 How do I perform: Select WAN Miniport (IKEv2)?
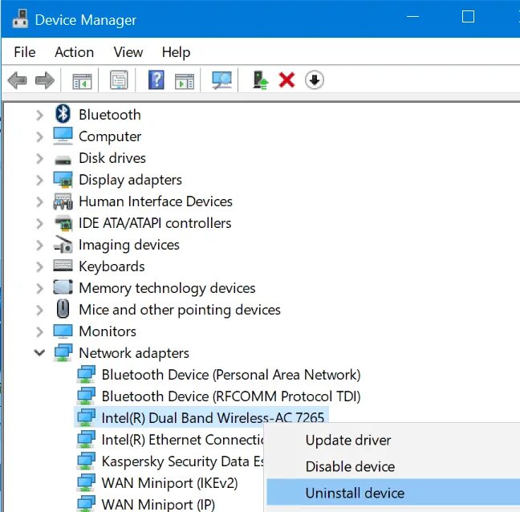[169, 483]
